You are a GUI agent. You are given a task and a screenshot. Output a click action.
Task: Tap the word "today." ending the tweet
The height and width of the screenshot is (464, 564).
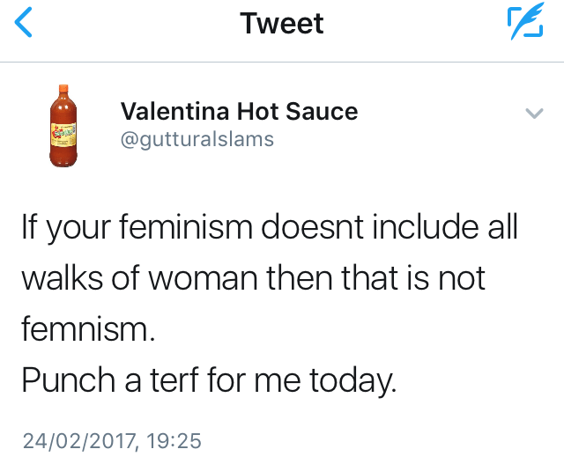tap(353, 380)
